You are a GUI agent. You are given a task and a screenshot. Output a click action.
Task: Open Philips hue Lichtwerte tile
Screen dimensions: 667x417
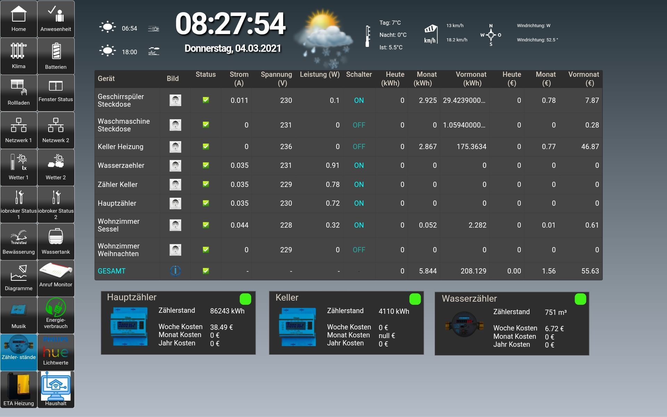[56, 352]
